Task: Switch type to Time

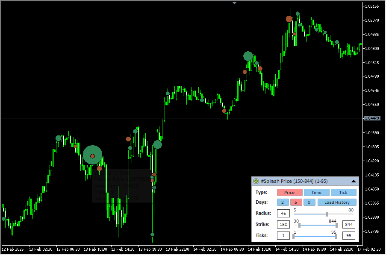Action: point(316,193)
